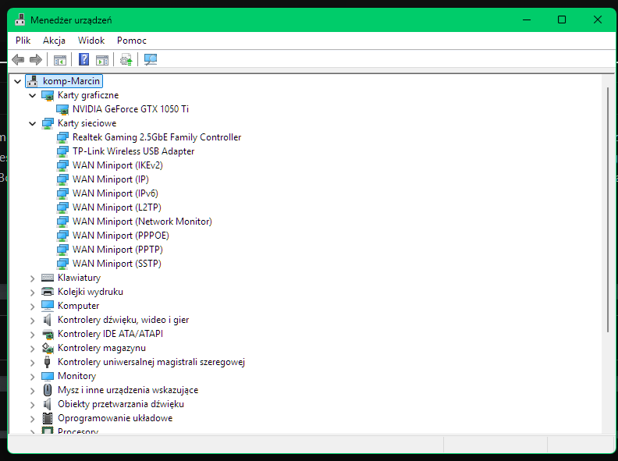Viewport: 618px width, 461px height.
Task: Open Help via blue question mark icon
Action: pos(84,59)
